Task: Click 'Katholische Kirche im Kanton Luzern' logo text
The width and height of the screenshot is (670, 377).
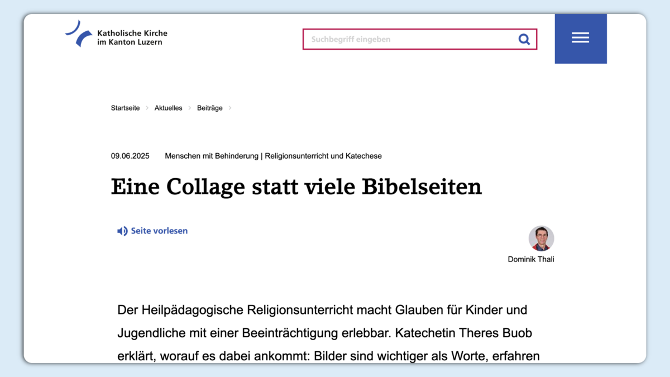Action: (x=132, y=37)
